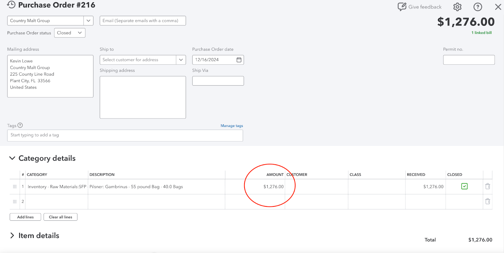Click the Email input field
Image resolution: width=504 pixels, height=253 pixels.
pyautogui.click(x=143, y=21)
